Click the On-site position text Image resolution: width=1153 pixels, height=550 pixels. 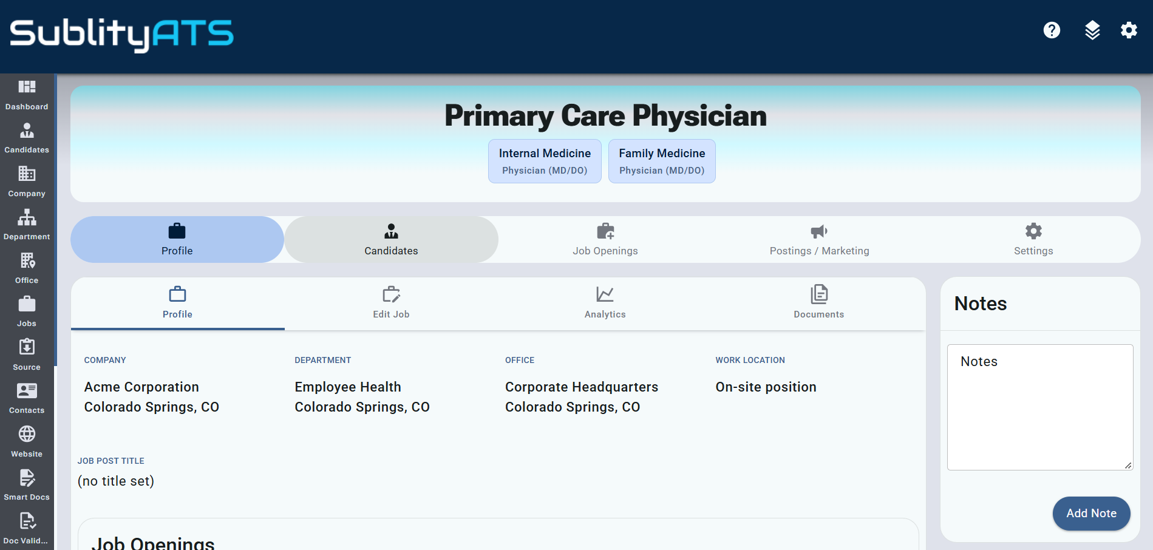(x=766, y=387)
